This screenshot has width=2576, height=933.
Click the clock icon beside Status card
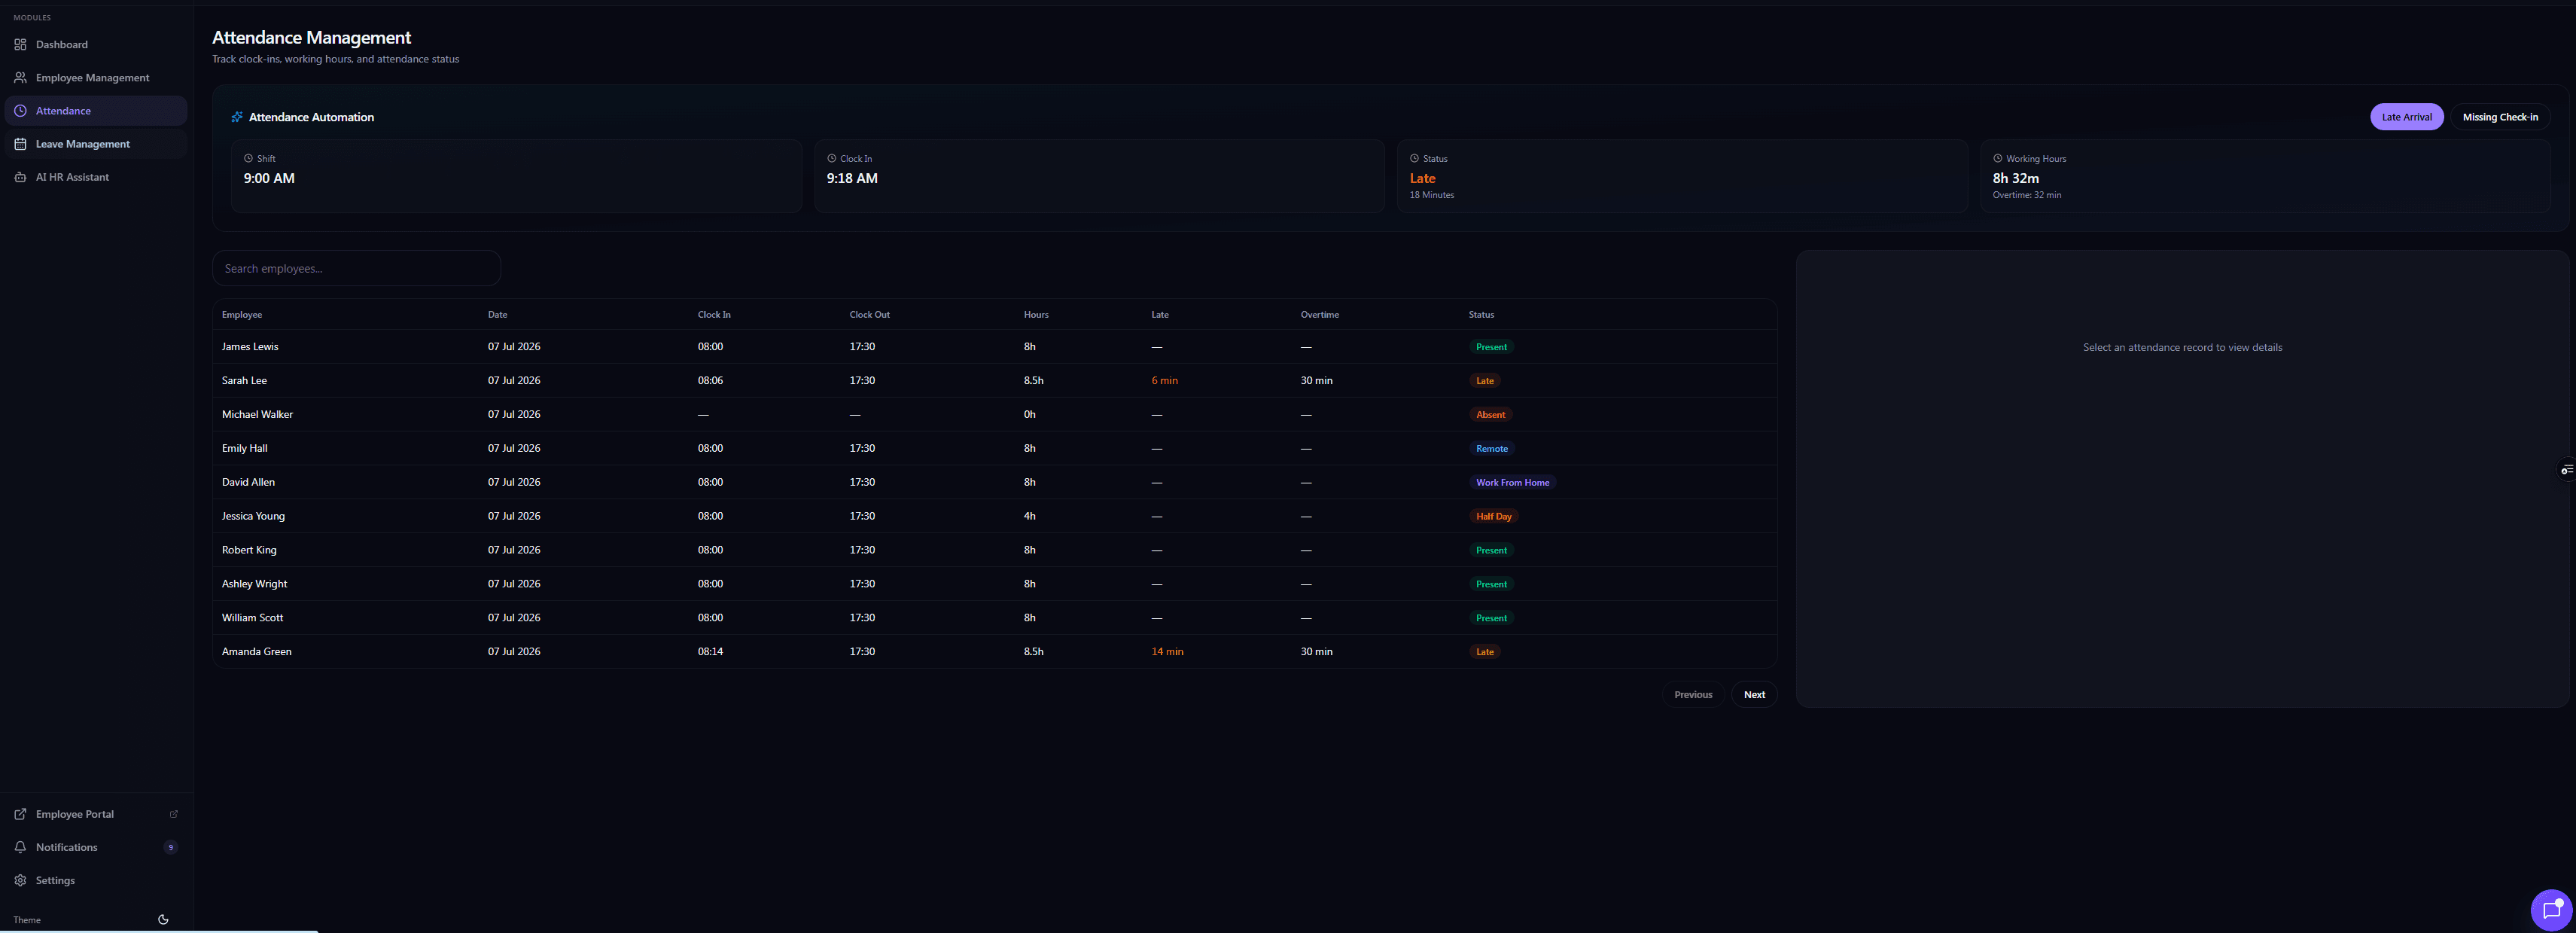(x=1414, y=158)
